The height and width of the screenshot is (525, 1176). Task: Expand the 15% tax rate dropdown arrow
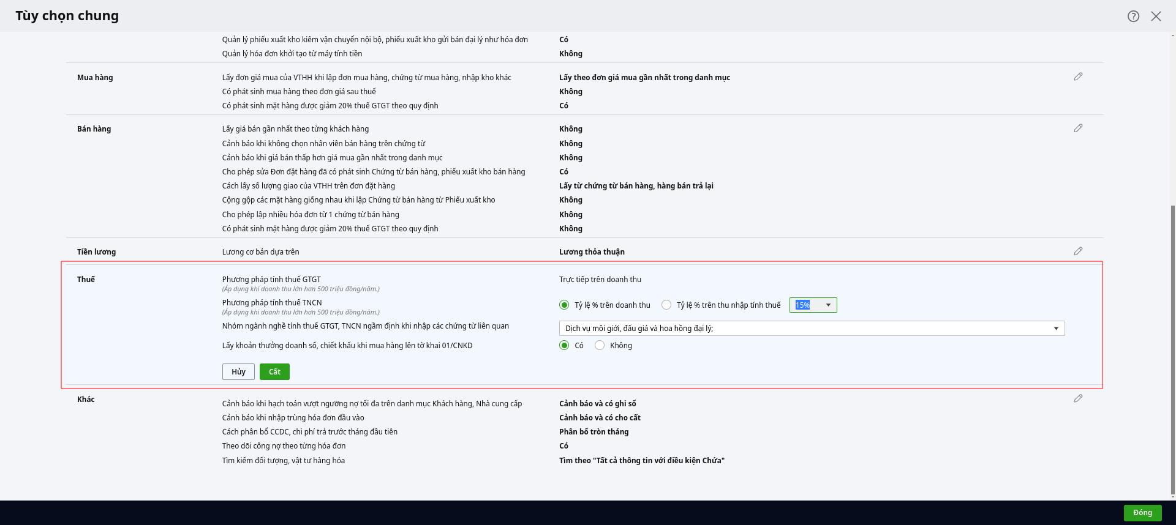(828, 305)
